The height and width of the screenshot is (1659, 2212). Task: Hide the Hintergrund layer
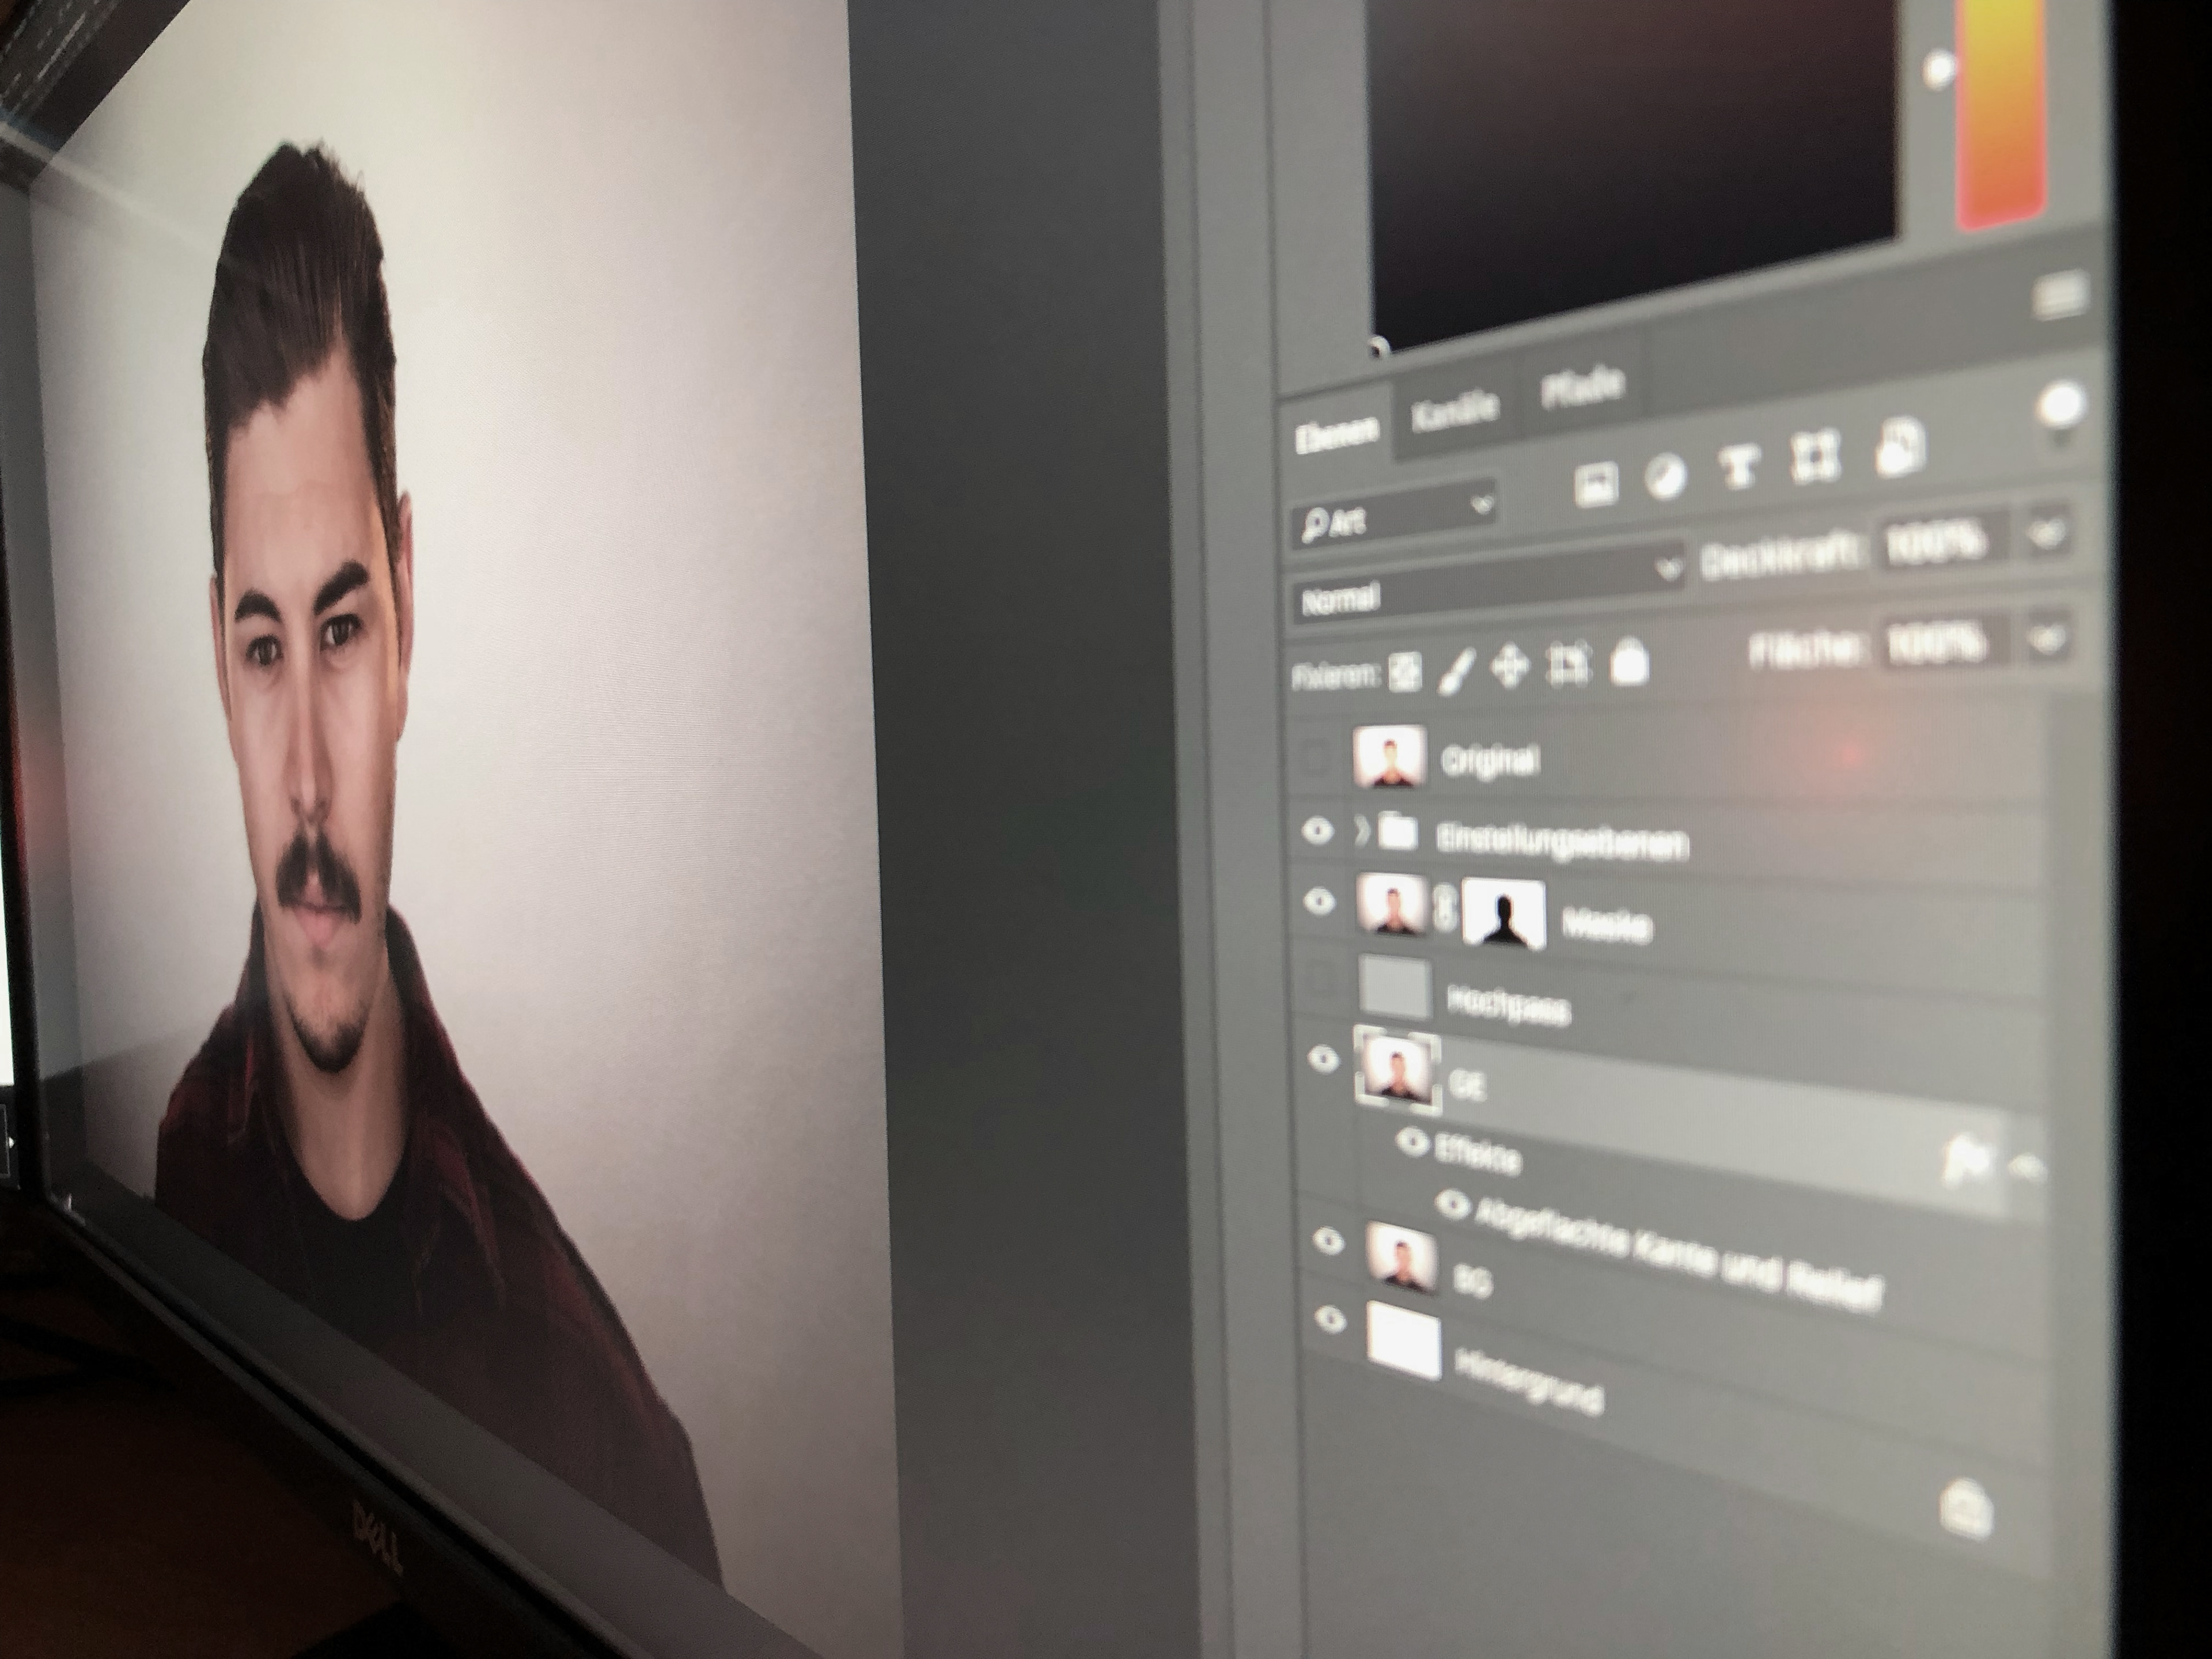tap(1331, 1319)
